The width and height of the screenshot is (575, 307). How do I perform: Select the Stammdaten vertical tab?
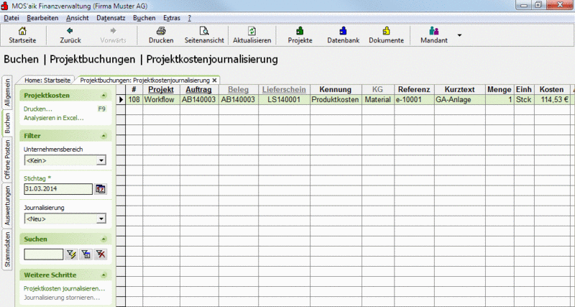click(8, 249)
